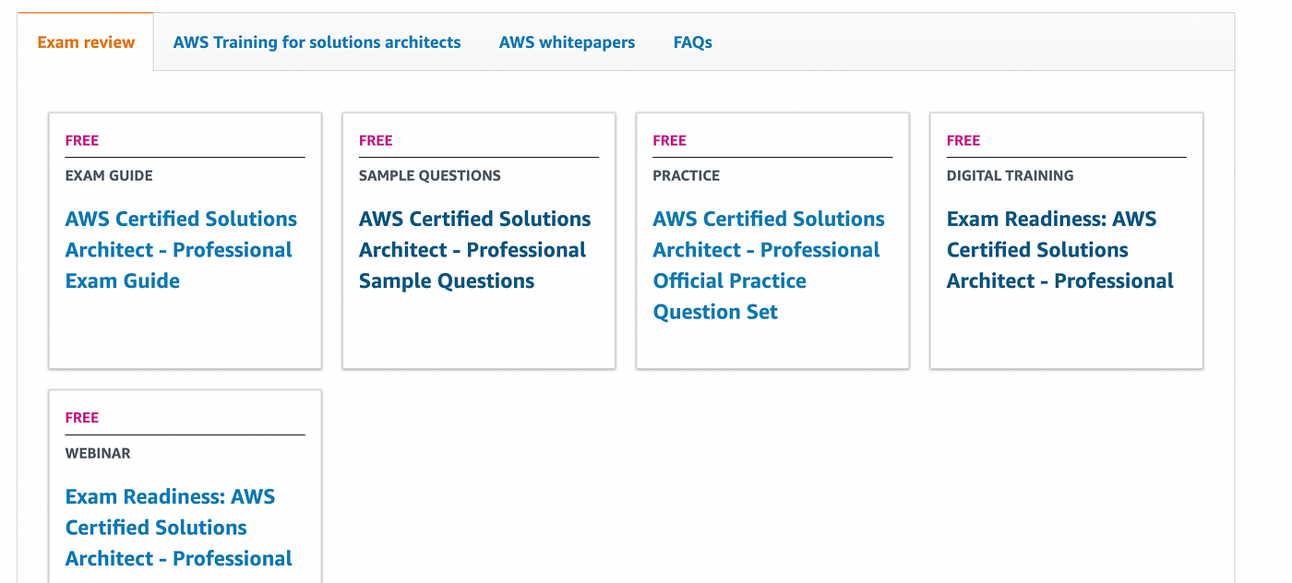Screen dimensions: 1292x583
Task: Click the PRACTICE category label
Action: [x=686, y=175]
